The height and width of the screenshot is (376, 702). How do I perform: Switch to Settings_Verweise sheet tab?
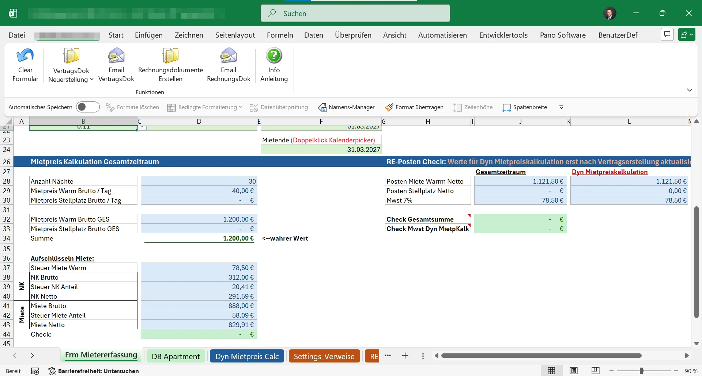click(x=324, y=356)
